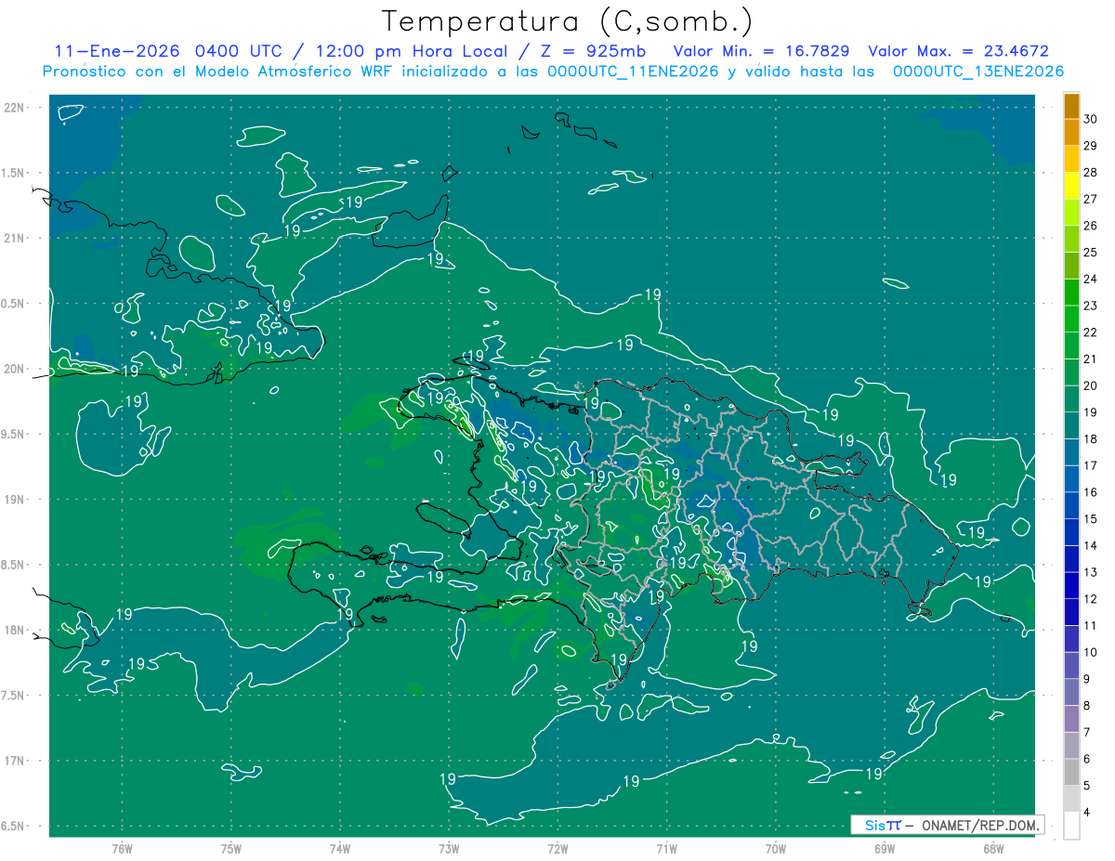1115x861 pixels.
Task: Click the '76W' longitude label
Action: (x=122, y=848)
